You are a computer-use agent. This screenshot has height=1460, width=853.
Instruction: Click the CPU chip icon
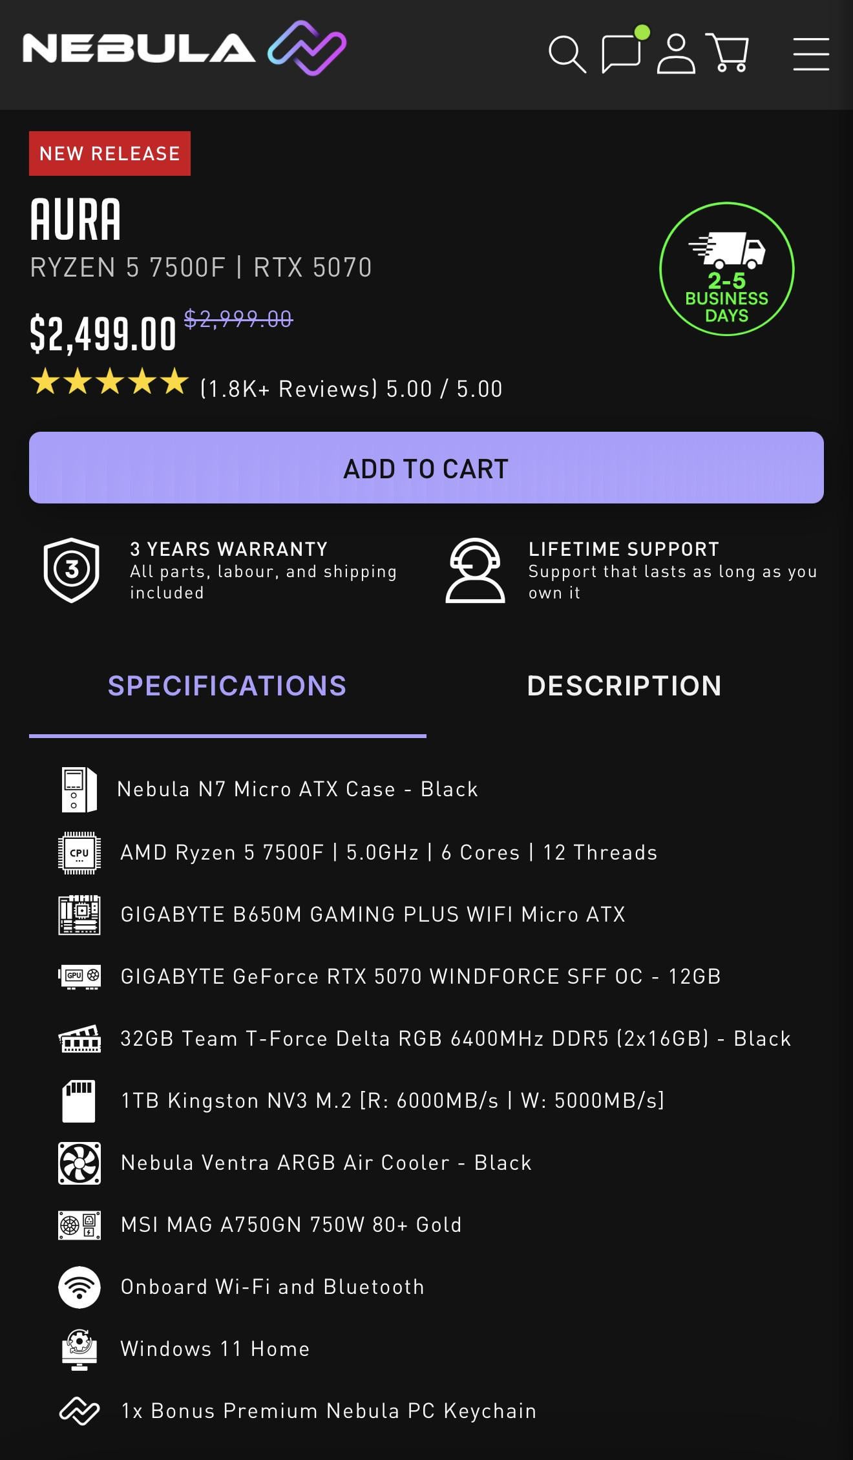(x=79, y=852)
